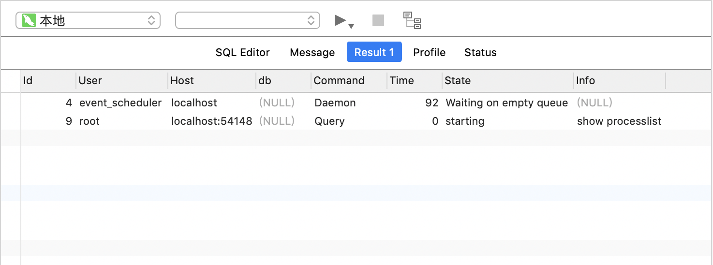
Task: Click the green MySQL connection icon
Action: 29,20
